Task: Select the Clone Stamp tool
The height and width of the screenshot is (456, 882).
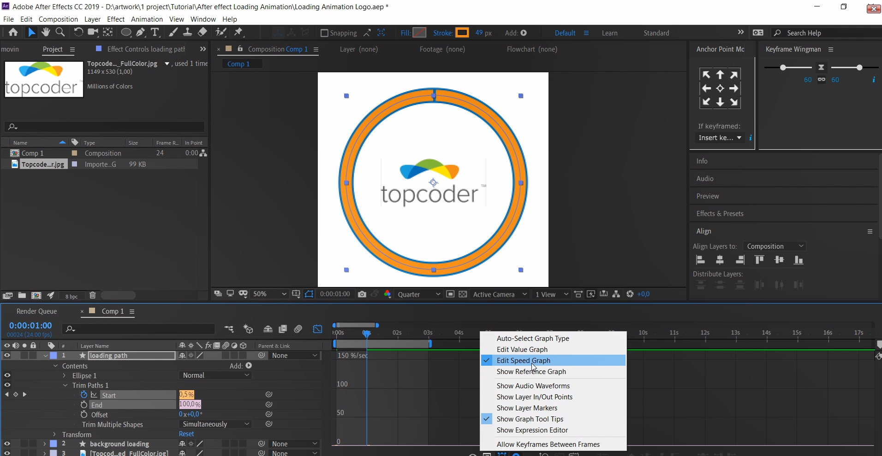Action: click(187, 32)
